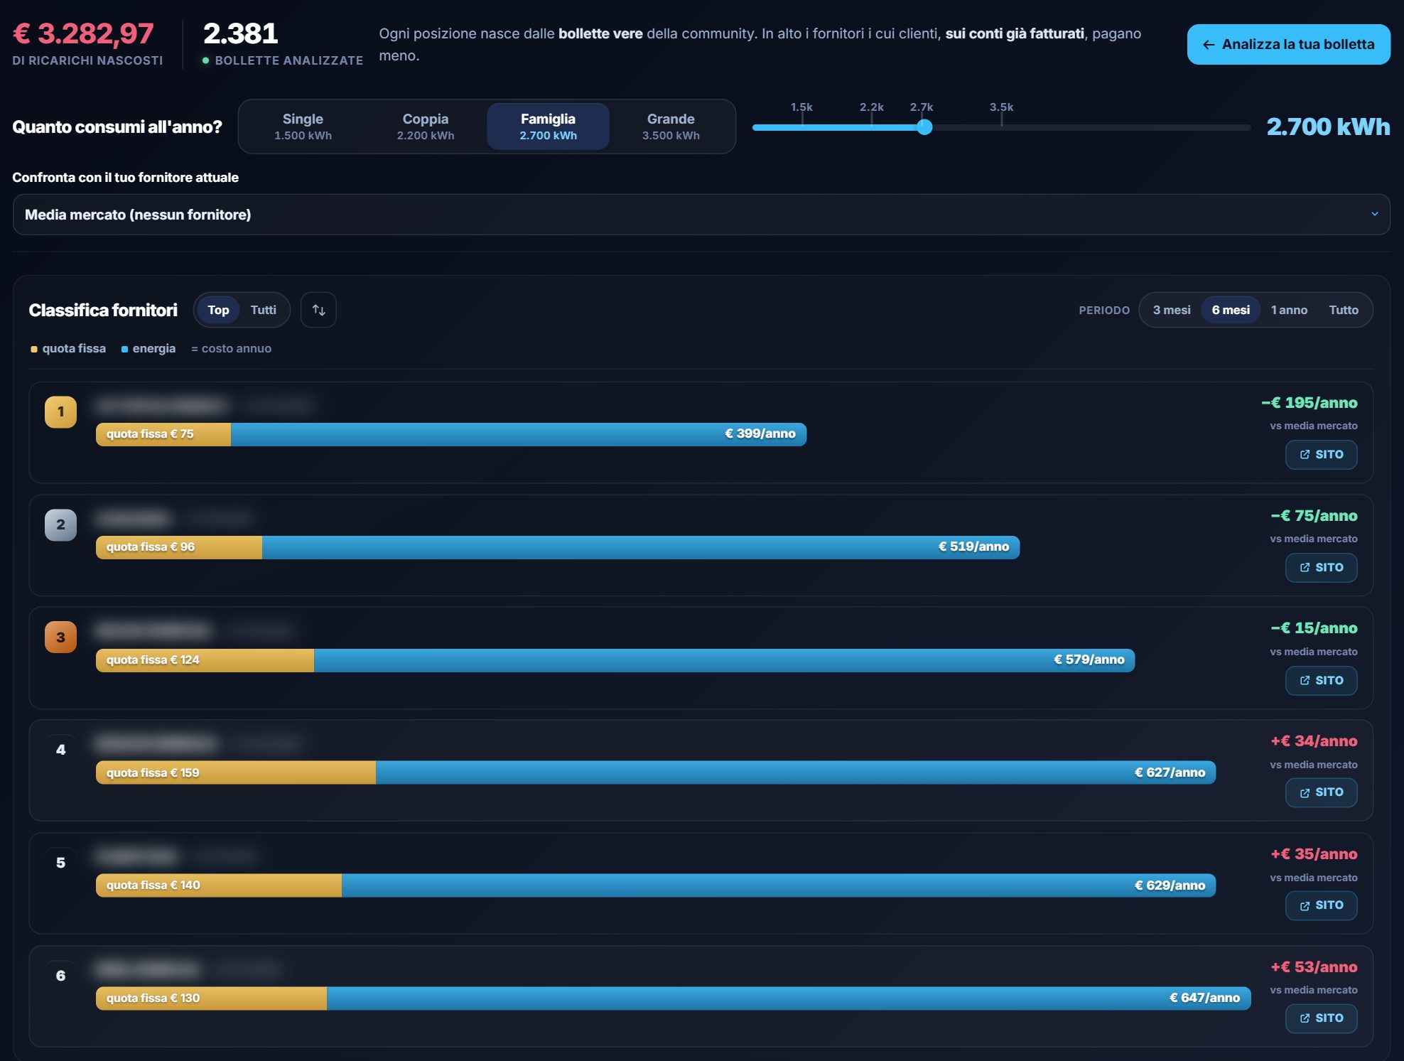This screenshot has width=1404, height=1061.
Task: Set period to 3 mesi
Action: click(1171, 310)
